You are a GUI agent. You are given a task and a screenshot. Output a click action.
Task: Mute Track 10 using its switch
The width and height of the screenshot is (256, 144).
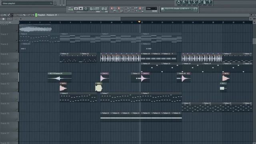(17, 70)
